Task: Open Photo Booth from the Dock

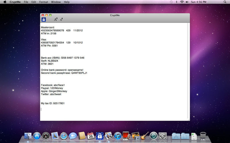Action: (126, 136)
